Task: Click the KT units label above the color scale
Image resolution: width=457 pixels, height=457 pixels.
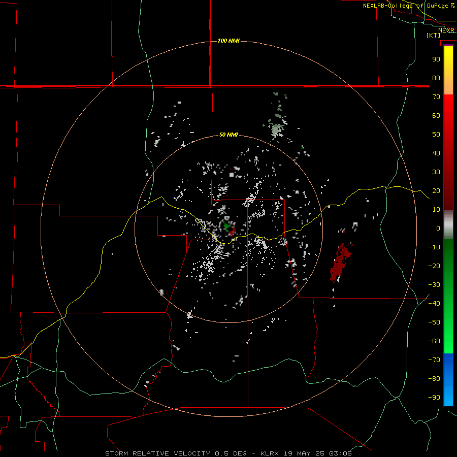Action: pos(434,35)
